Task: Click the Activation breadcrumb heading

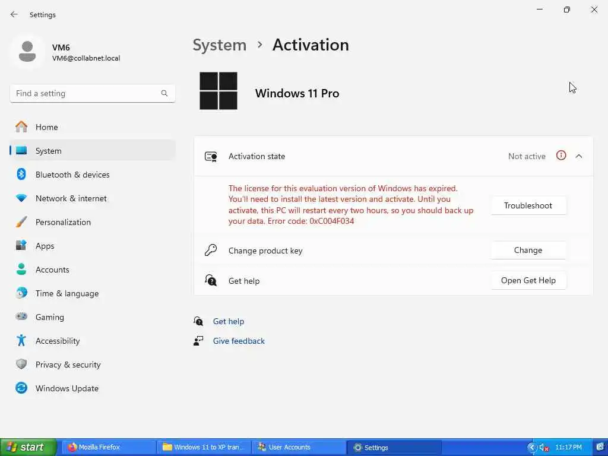Action: [311, 45]
